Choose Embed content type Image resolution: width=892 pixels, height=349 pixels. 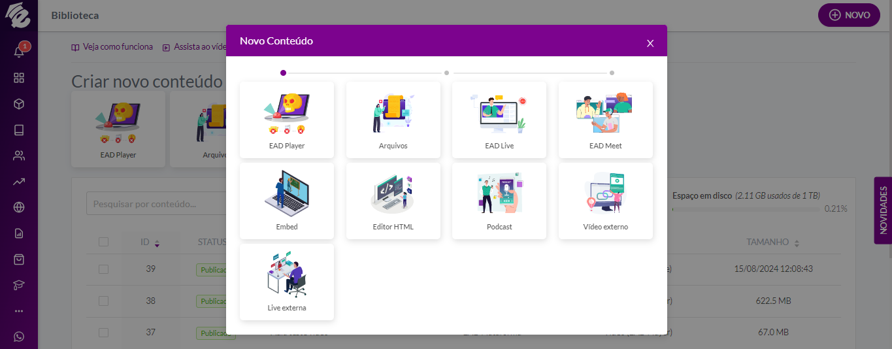click(x=287, y=201)
